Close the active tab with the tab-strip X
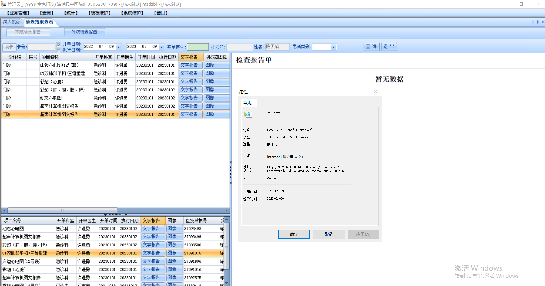 tap(543, 22)
